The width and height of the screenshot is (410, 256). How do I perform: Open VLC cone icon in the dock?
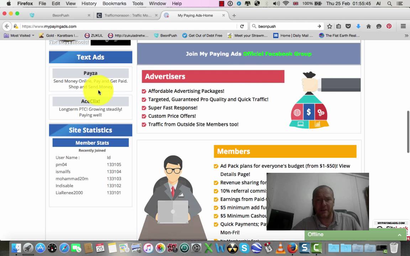pyautogui.click(x=280, y=247)
